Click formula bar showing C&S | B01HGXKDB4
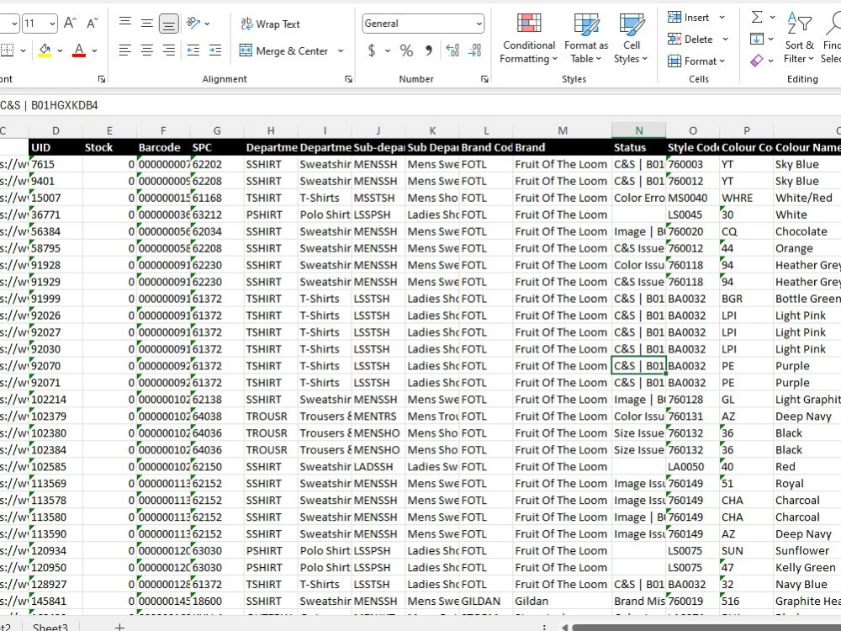Viewport: 841px width, 631px height. coord(420,105)
